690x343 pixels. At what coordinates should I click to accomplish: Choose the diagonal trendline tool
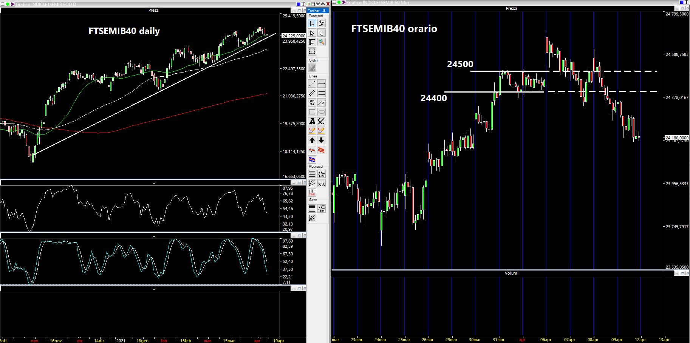pyautogui.click(x=312, y=83)
